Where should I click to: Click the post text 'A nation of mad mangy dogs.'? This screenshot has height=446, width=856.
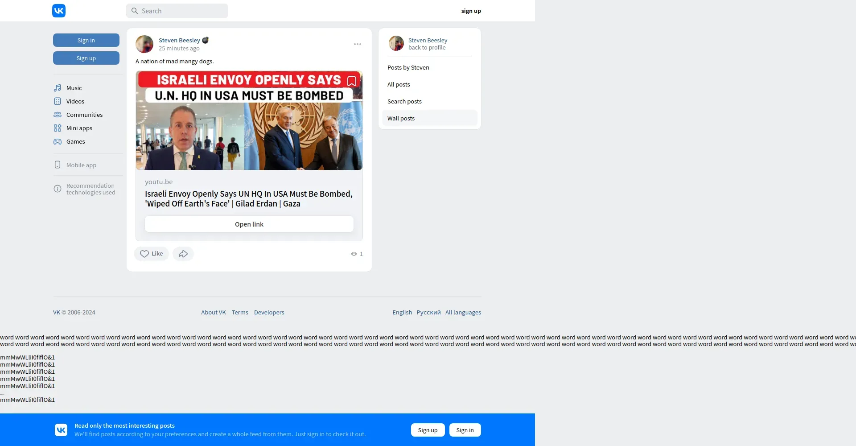(x=175, y=61)
